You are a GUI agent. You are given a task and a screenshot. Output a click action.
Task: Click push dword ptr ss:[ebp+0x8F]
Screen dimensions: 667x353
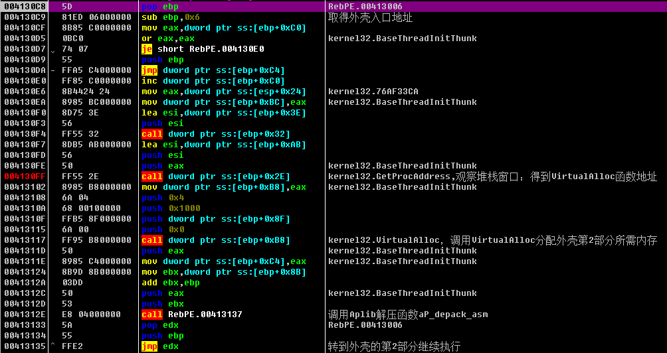coord(216,219)
